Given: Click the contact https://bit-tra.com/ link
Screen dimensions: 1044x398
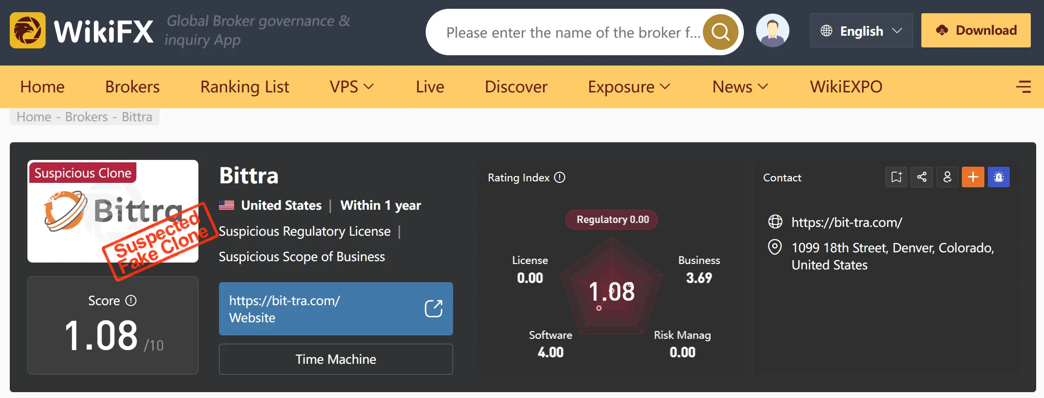Looking at the screenshot, I should [847, 222].
